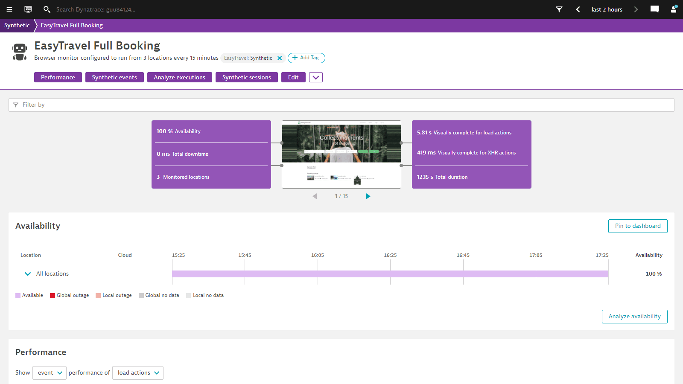Click the Cloud column header

pyautogui.click(x=125, y=255)
